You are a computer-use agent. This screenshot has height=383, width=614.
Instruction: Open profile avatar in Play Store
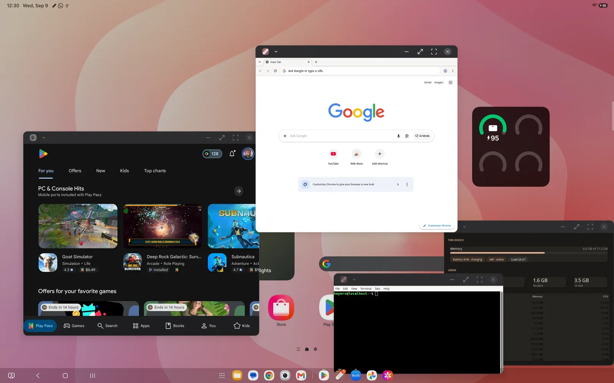(x=248, y=154)
